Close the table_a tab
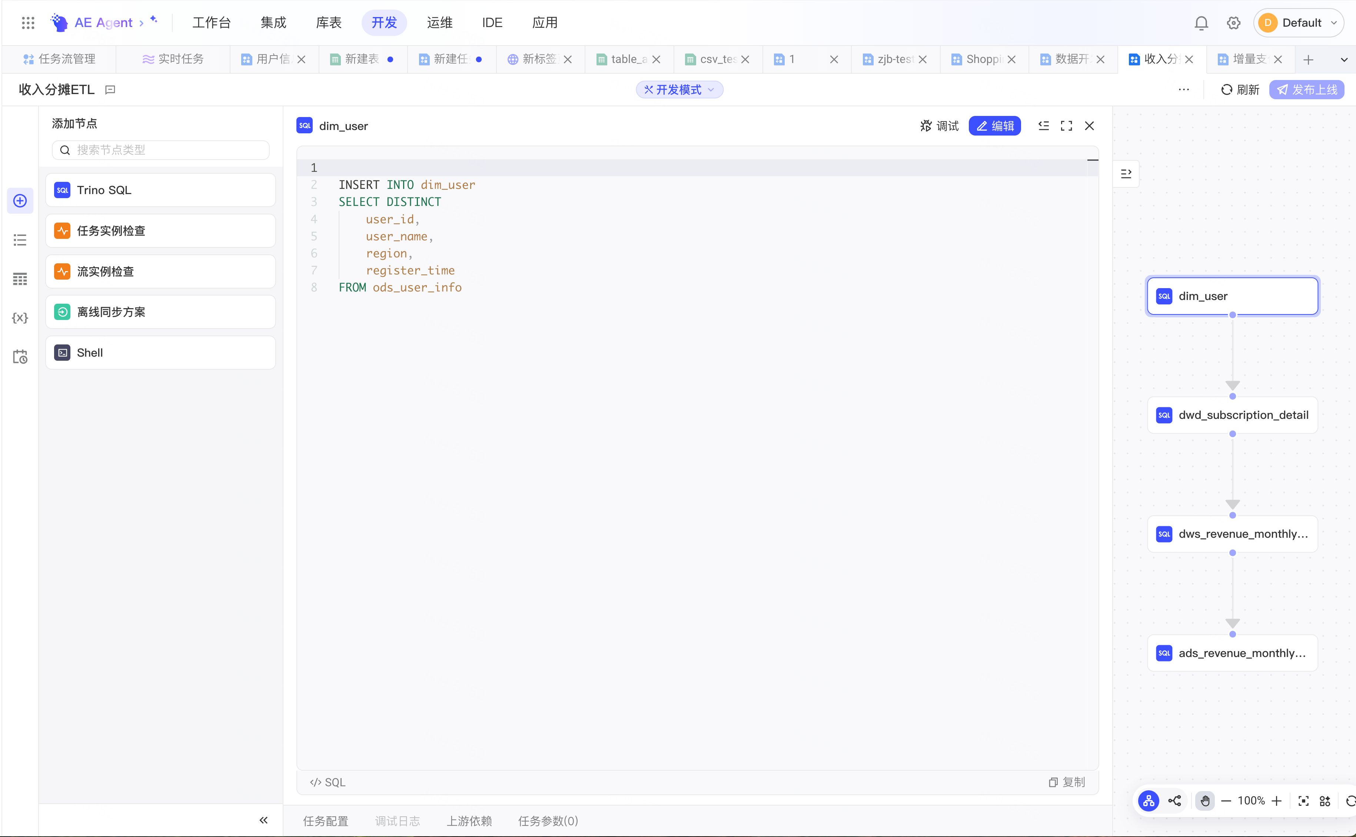The height and width of the screenshot is (837, 1356). click(656, 59)
